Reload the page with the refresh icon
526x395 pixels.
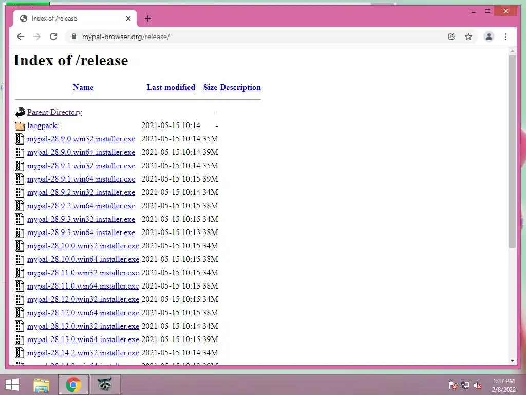(x=53, y=37)
